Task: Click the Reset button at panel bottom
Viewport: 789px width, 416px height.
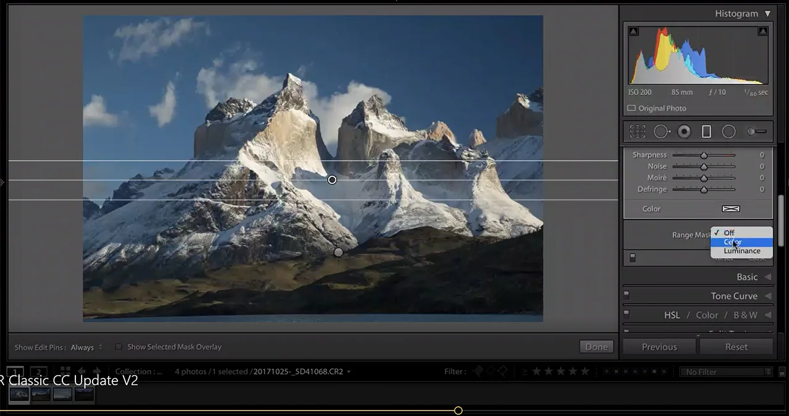Action: [x=736, y=347]
